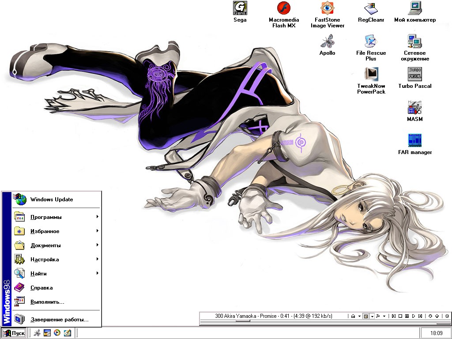
Task: Click the taskbar clock showing 18:09
Action: 436,333
